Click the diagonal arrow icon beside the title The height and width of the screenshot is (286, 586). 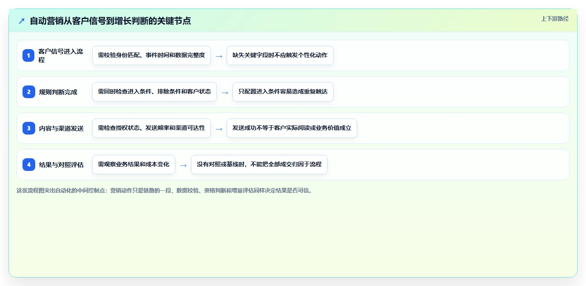click(x=22, y=21)
